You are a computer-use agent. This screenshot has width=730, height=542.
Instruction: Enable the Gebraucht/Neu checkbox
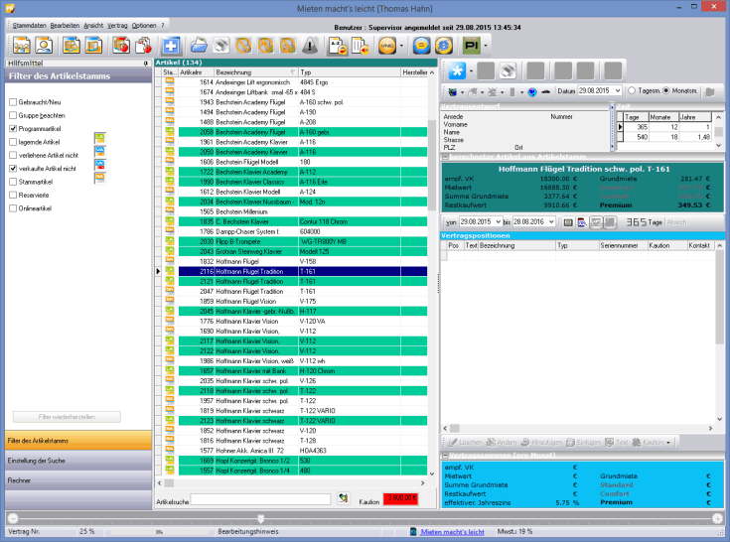tap(13, 102)
